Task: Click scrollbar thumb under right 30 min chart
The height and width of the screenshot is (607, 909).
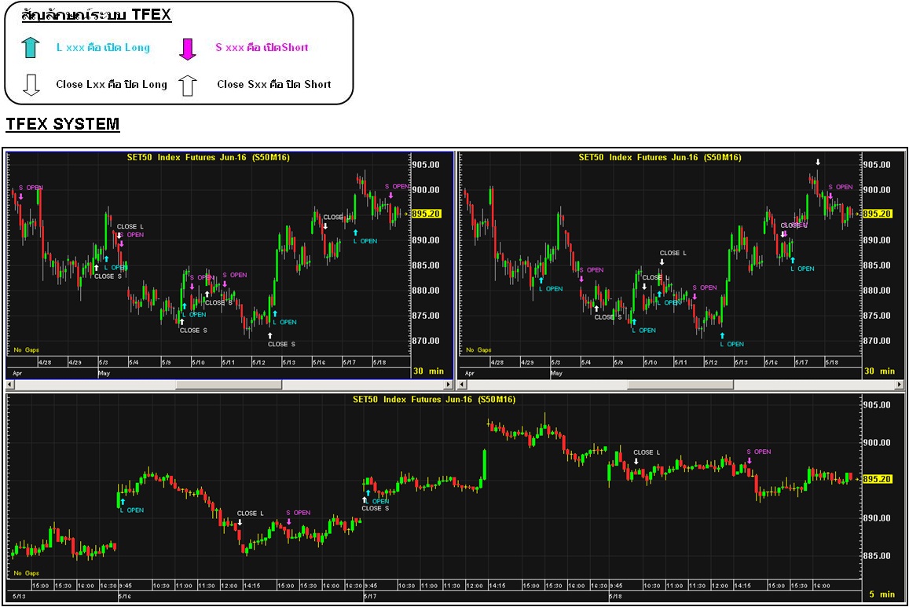Action: (x=680, y=385)
